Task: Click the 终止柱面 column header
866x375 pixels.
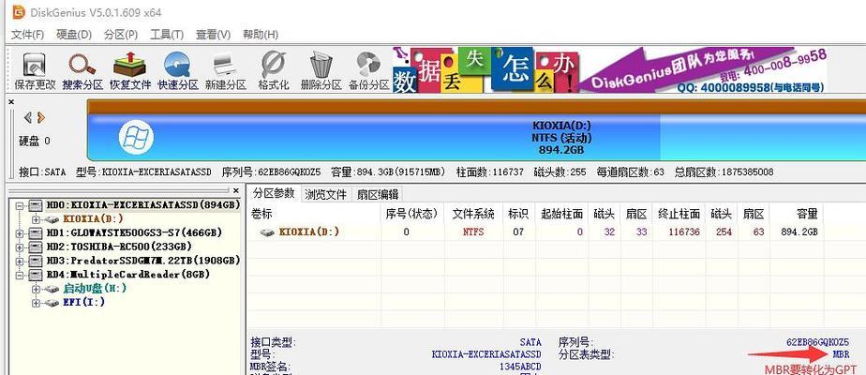Action: [679, 214]
